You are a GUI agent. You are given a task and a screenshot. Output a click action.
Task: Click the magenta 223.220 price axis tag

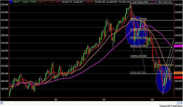coord(178,46)
